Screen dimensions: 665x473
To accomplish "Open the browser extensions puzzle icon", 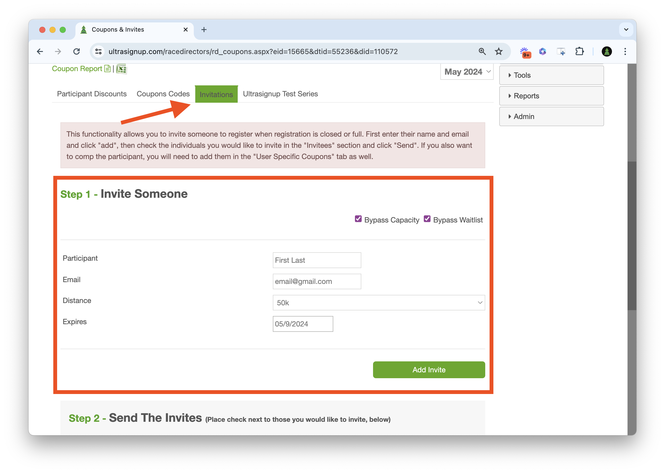I will [579, 51].
